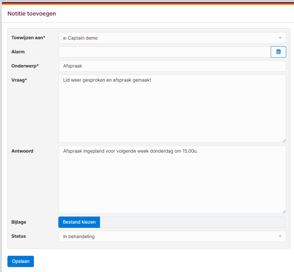Click the Opslaan button
The height and width of the screenshot is (272, 294).
(x=20, y=261)
